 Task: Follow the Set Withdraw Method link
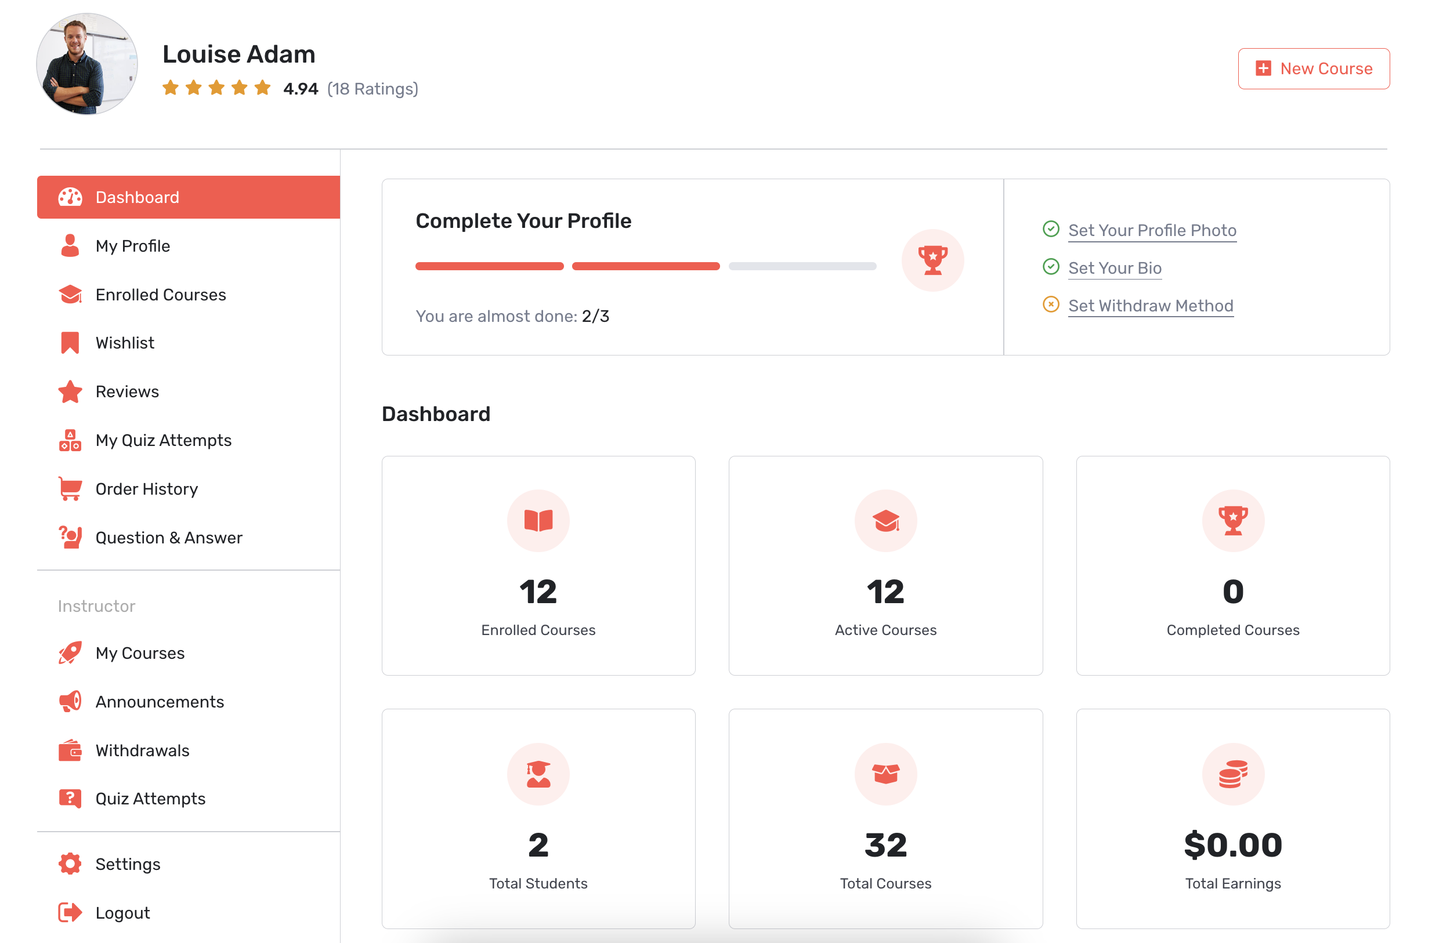click(x=1151, y=306)
